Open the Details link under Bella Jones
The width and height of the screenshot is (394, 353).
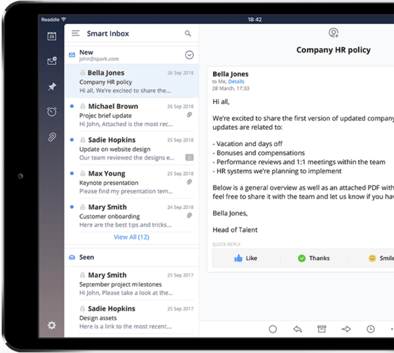pyautogui.click(x=236, y=82)
